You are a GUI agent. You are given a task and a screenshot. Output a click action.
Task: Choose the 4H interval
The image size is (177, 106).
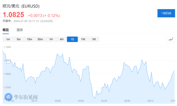pos(61,39)
